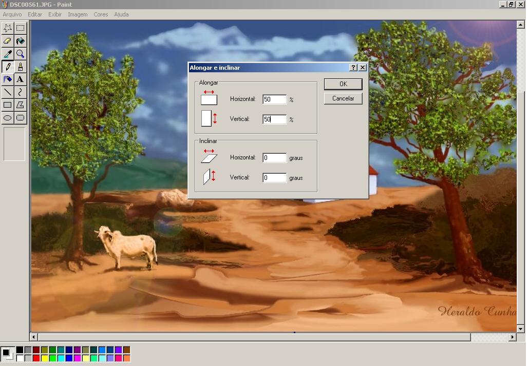This screenshot has height=366, width=528.
Task: Click the Alongar Vertical percent field
Action: 274,119
